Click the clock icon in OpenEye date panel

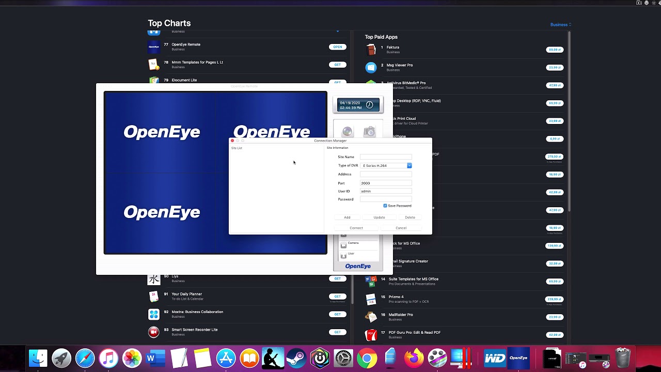369,105
